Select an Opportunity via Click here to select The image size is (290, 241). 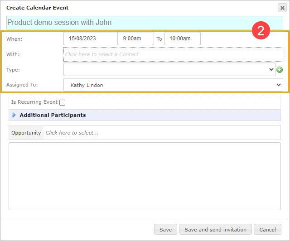(162, 133)
